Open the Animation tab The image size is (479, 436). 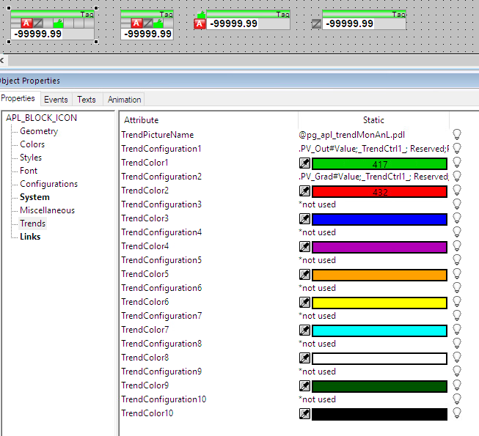tap(124, 100)
